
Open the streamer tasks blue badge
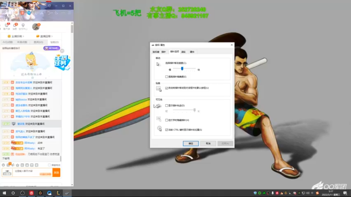62,63
